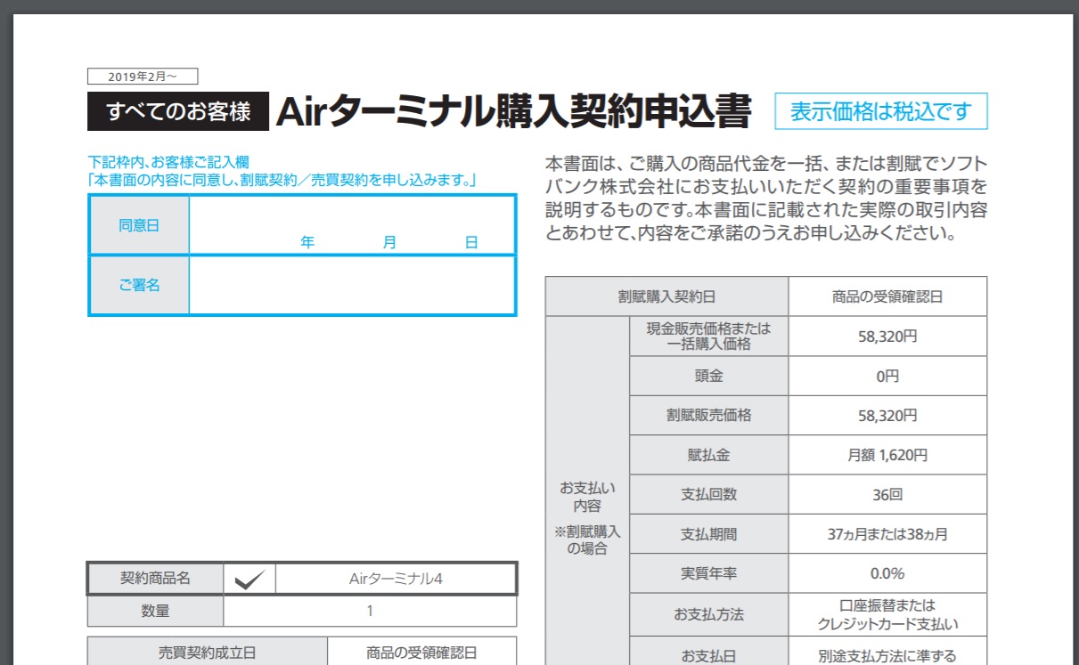1079x665 pixels.
Task: Click the 同意日 date entry field
Action: (352, 225)
